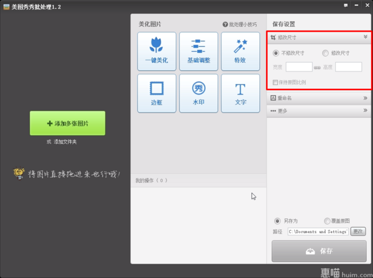Screen dimensions: 373x278
Task: Open the 文字 text tool
Action: pos(240,93)
